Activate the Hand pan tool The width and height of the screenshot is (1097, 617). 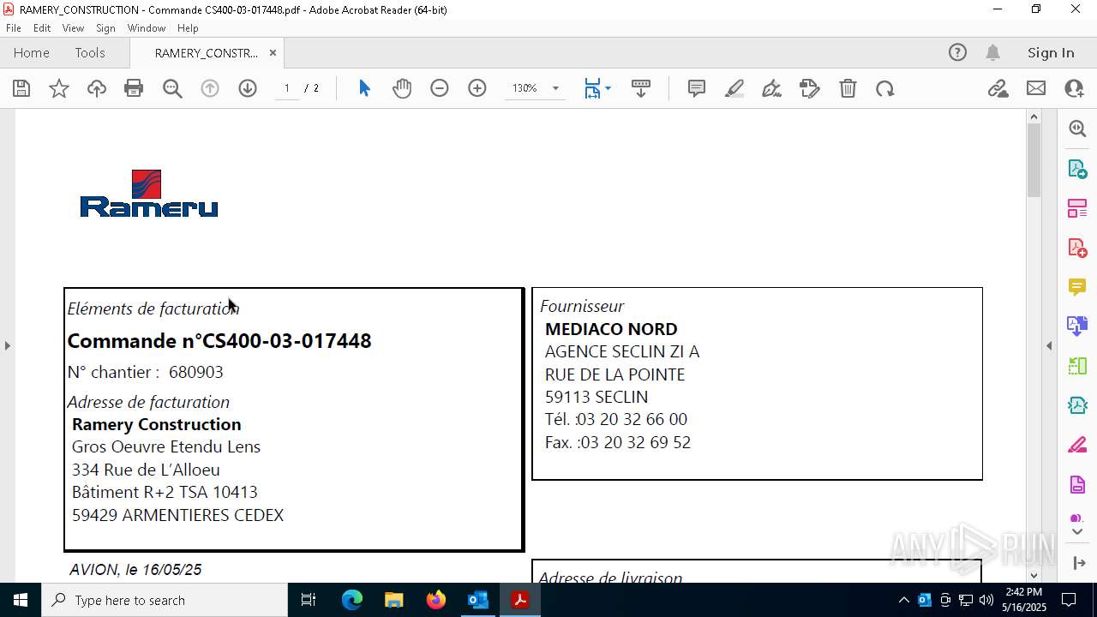click(x=402, y=88)
